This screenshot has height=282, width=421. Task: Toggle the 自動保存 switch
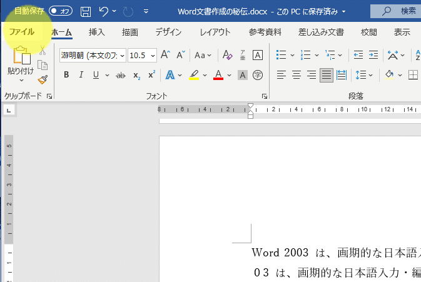(61, 11)
